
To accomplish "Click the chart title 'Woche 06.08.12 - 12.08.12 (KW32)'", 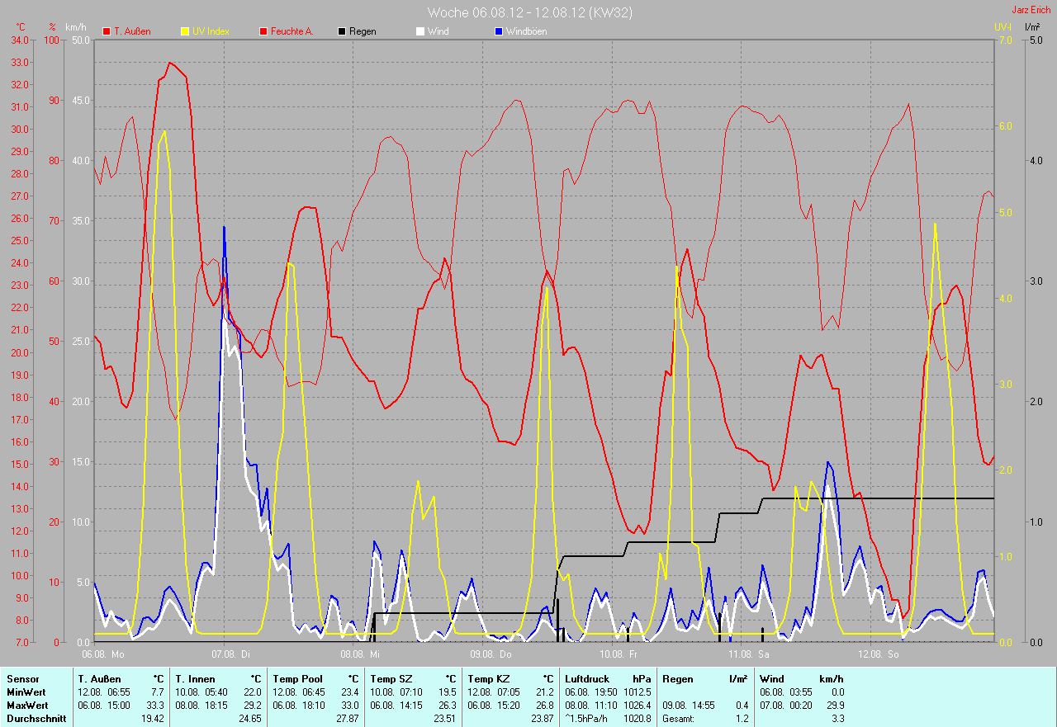I will (x=530, y=12).
